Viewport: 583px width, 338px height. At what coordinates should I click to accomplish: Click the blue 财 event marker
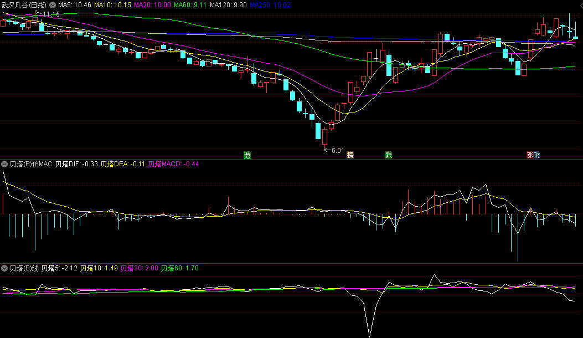536,155
